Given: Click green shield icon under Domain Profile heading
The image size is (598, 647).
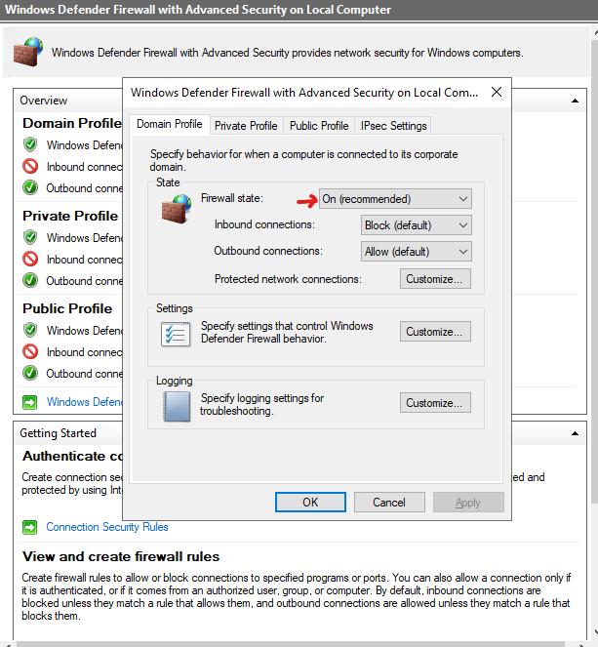Looking at the screenshot, I should pos(30,145).
